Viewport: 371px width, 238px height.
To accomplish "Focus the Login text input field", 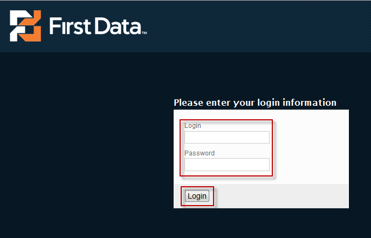I will (x=227, y=138).
